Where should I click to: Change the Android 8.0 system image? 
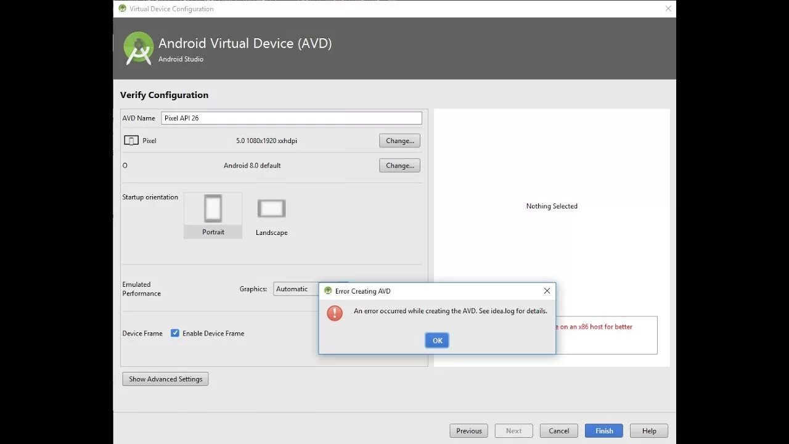point(399,165)
